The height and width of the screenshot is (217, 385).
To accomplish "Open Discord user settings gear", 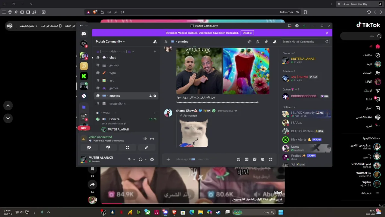I will click(152, 159).
